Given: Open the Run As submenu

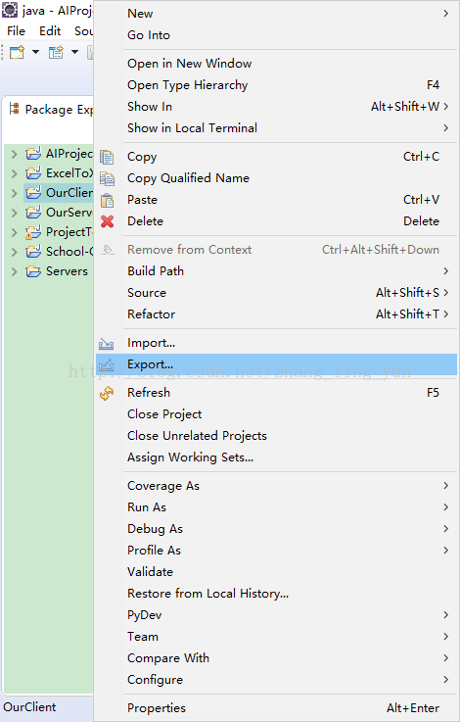Looking at the screenshot, I should 276,507.
